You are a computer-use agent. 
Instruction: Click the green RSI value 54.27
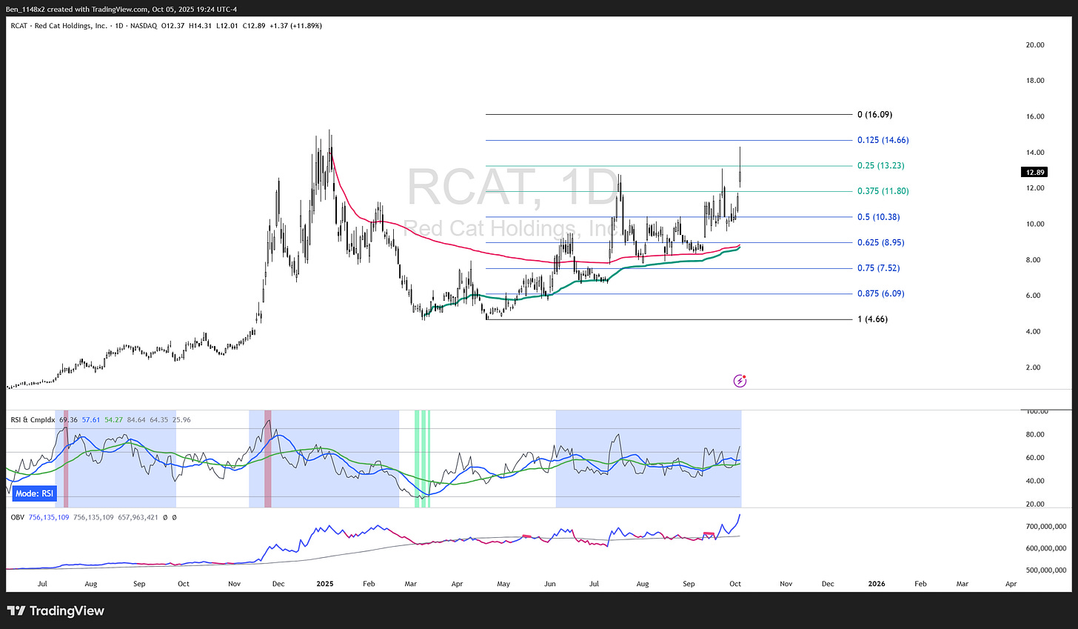(x=113, y=420)
